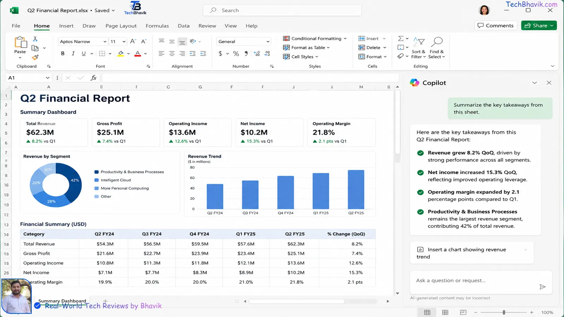The image size is (564, 317).
Task: Toggle middle align in Alignment group
Action: [x=172, y=42]
